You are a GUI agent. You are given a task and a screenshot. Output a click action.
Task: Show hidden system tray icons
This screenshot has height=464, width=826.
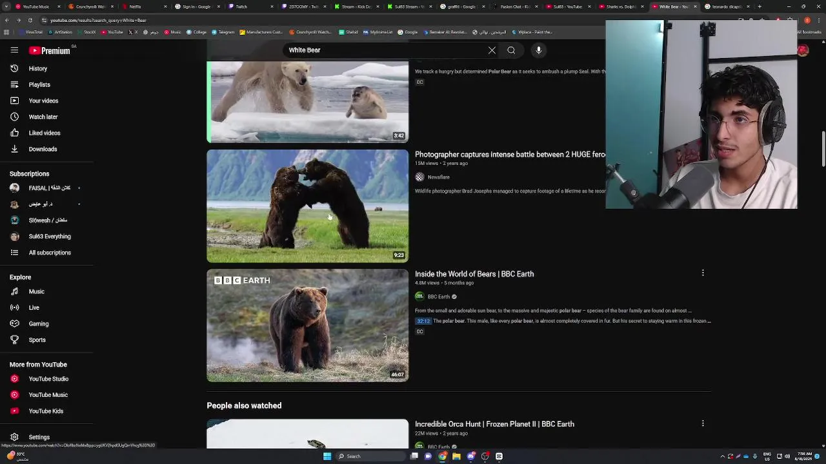point(723,456)
